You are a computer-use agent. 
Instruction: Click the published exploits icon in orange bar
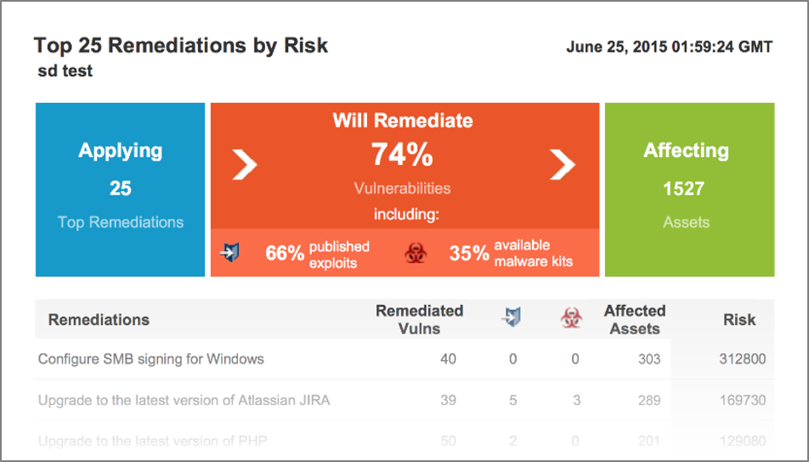229,253
